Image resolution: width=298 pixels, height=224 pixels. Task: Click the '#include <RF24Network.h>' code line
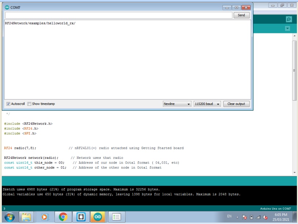pos(28,124)
